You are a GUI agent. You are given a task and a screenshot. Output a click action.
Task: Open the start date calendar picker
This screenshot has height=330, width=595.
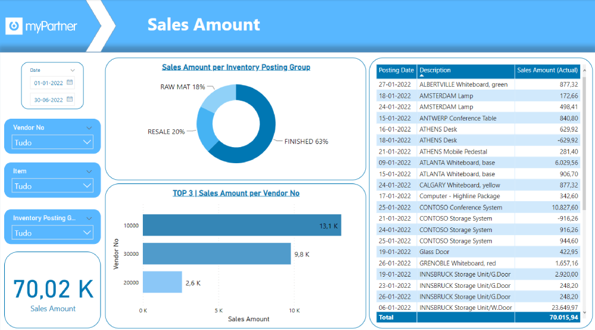click(70, 82)
